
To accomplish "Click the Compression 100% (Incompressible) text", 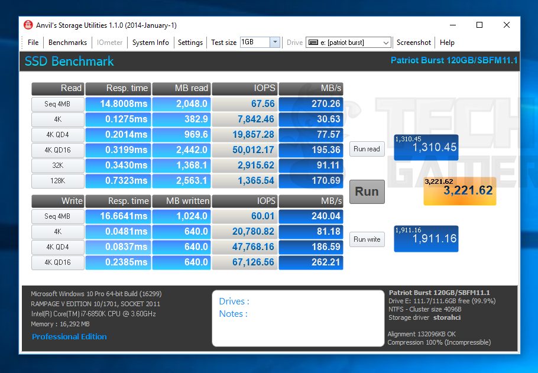I will (x=439, y=342).
